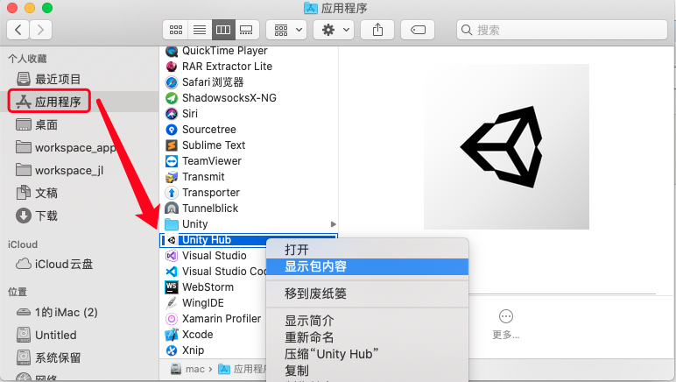676x382 pixels.
Task: Select the QuickTime Player app icon
Action: tap(172, 52)
